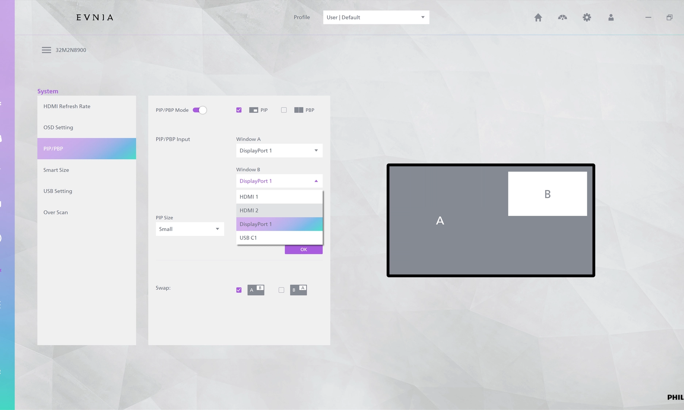
Task: Confirm with the OK button
Action: 304,249
